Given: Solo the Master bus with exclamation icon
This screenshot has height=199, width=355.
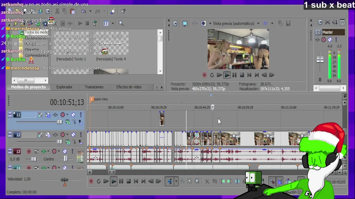Looking at the screenshot, I should click(336, 40).
